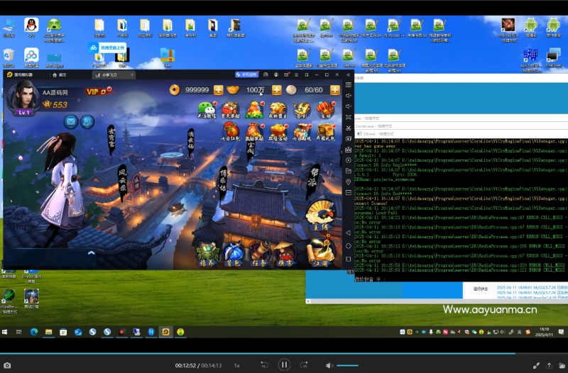This screenshot has width=568, height=373.
Task: Open the 培养 cultivate menu icon
Action: 207,255
